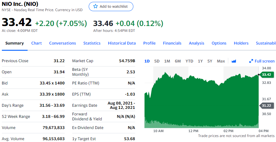Viewport: 276px width, 142px height.
Task: Open the Sustainability tab
Action: [x=266, y=43]
